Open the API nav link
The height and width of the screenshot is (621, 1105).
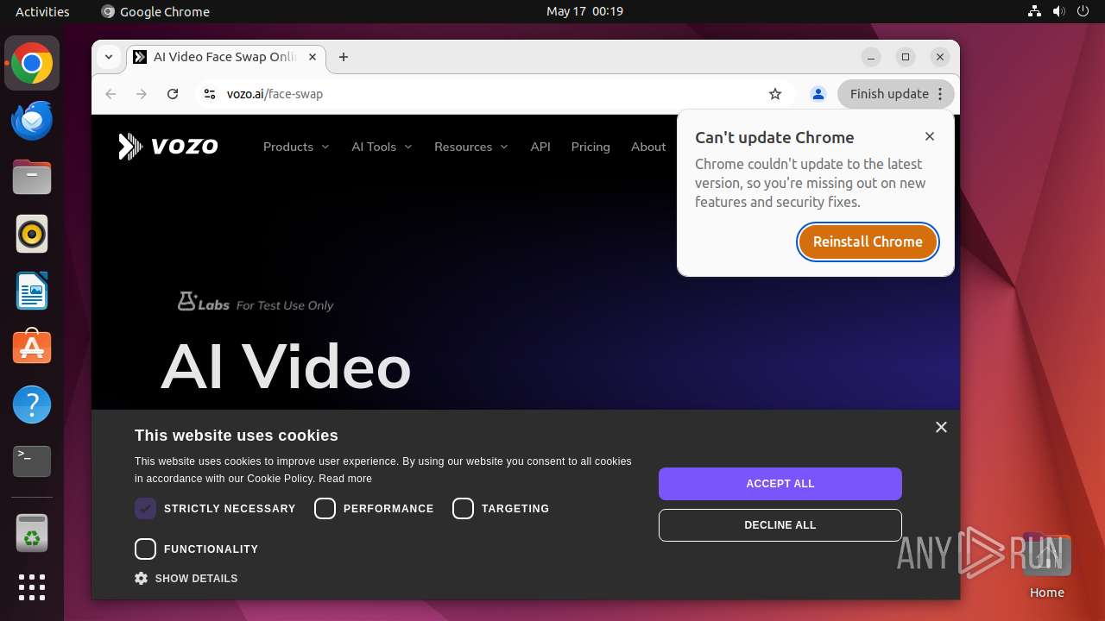[x=540, y=147]
